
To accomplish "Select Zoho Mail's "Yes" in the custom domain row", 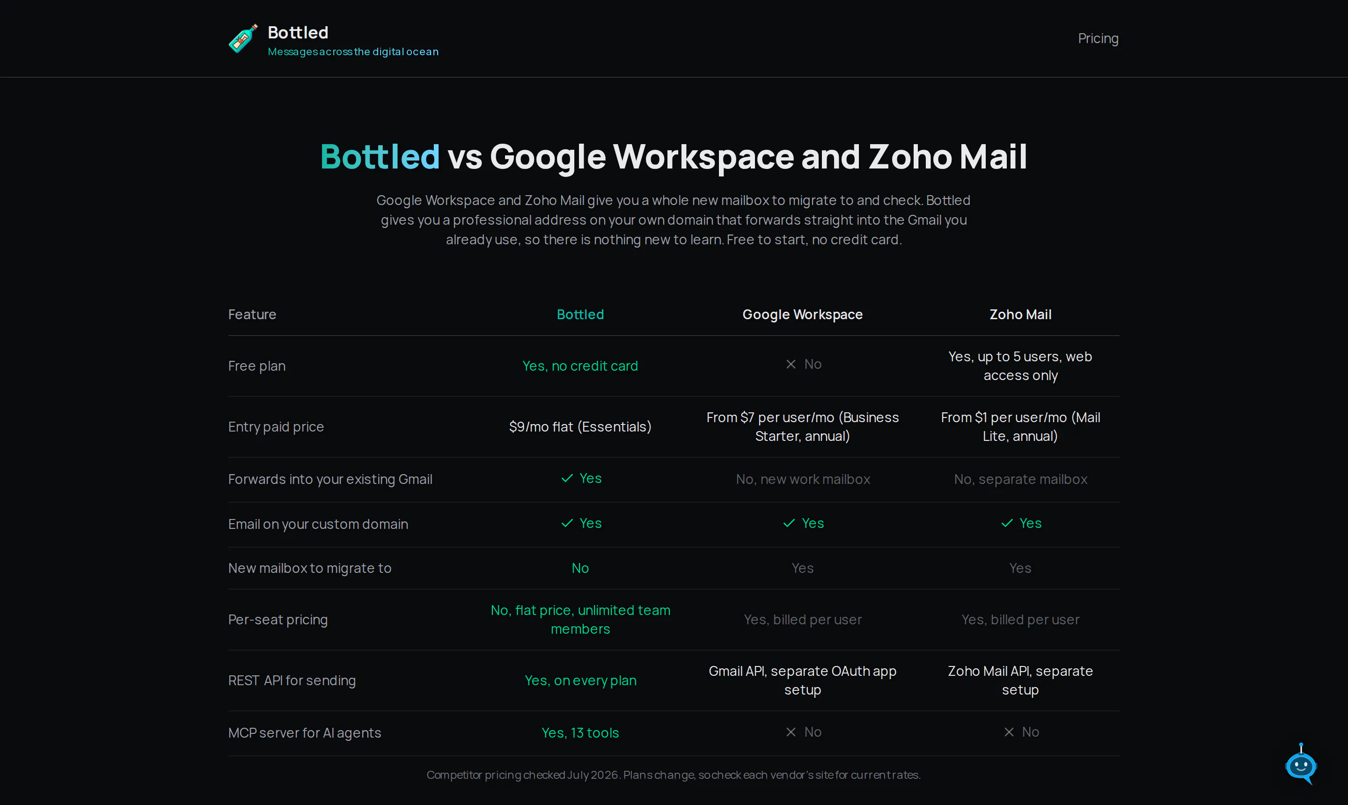I will point(1021,523).
